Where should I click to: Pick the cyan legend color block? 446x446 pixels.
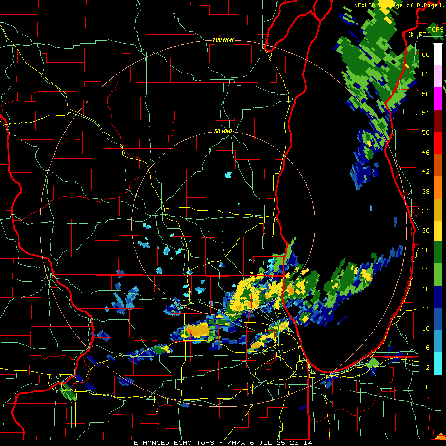438,364
